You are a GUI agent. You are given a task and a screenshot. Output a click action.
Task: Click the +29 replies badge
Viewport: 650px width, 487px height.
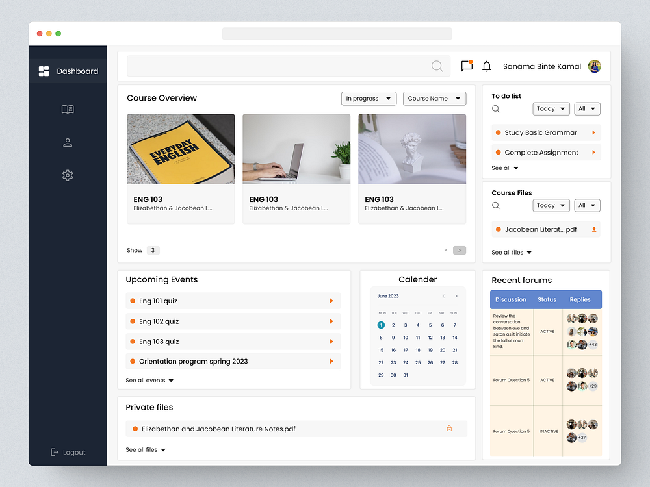[x=593, y=386]
